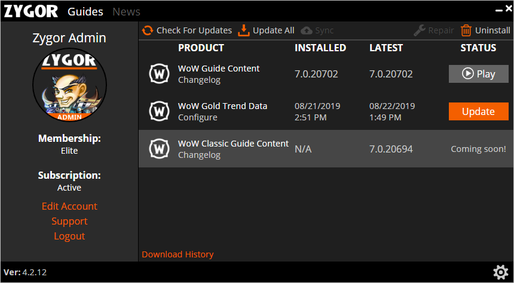
Task: Click the Check For Updates refresh icon
Action: click(148, 30)
